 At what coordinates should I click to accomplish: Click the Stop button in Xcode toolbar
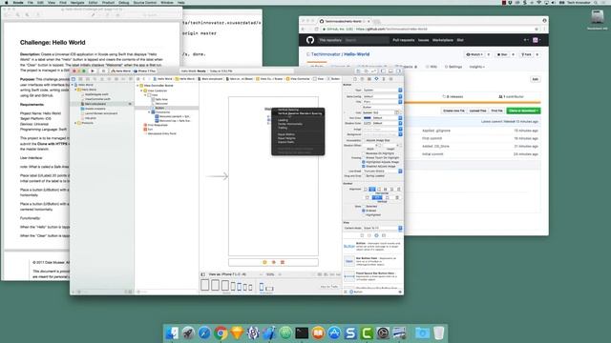103,71
